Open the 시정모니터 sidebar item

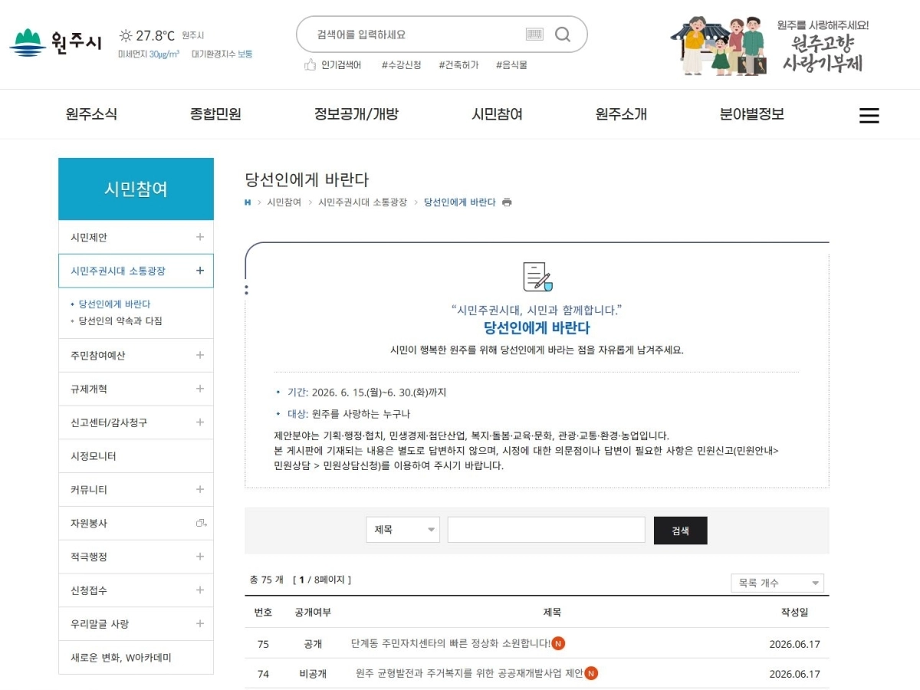click(x=136, y=456)
